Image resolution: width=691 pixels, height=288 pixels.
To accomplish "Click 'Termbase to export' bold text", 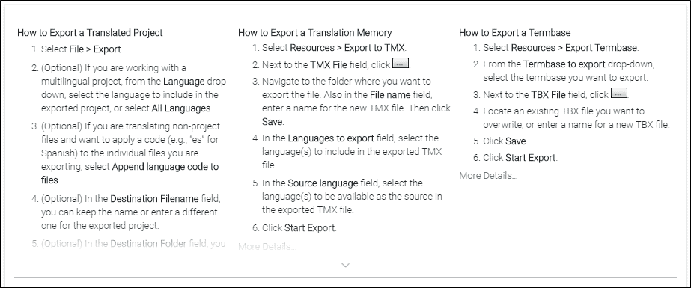I will pyautogui.click(x=564, y=64).
